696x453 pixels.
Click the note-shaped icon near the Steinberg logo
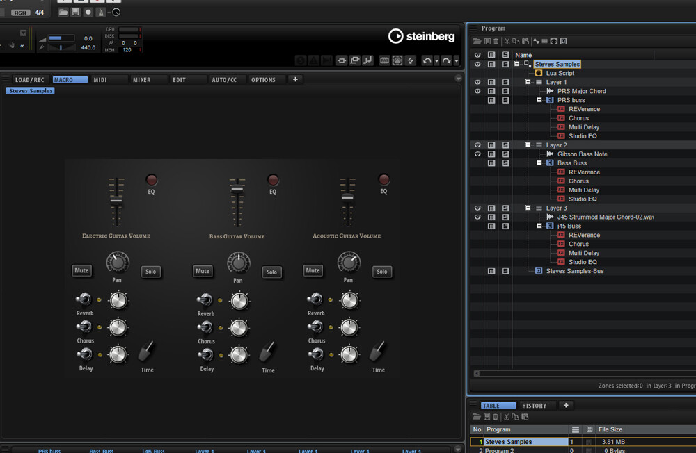pos(367,60)
